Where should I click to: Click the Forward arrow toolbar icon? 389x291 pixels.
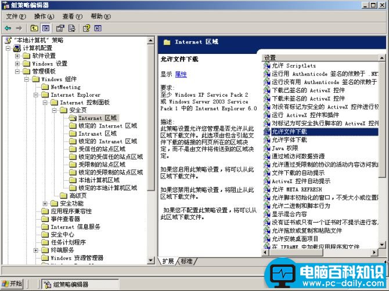click(19, 28)
